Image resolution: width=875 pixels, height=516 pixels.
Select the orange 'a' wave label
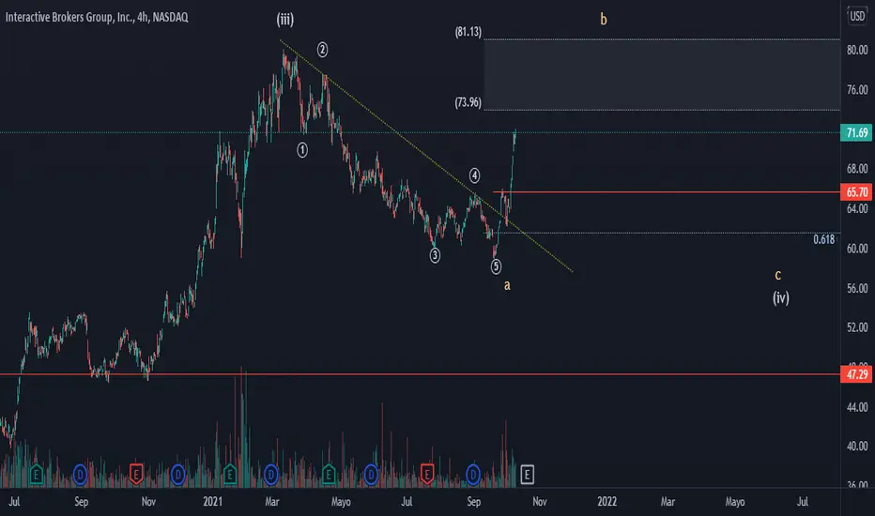(507, 285)
